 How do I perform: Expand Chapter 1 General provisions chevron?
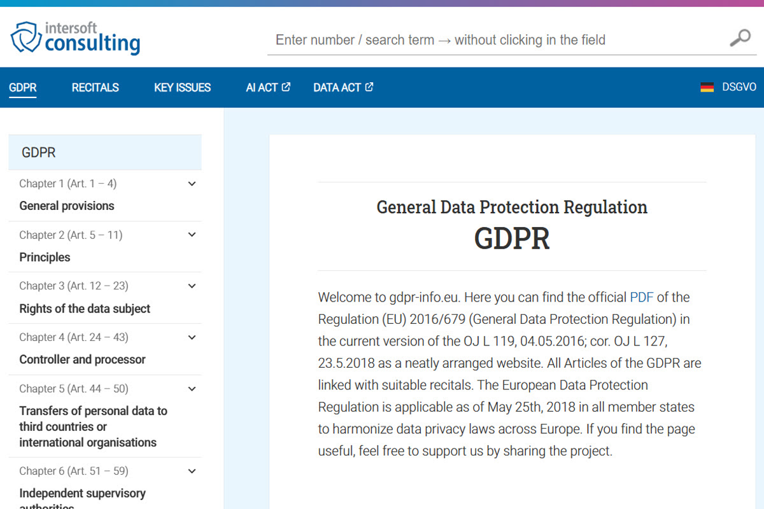[x=192, y=184]
